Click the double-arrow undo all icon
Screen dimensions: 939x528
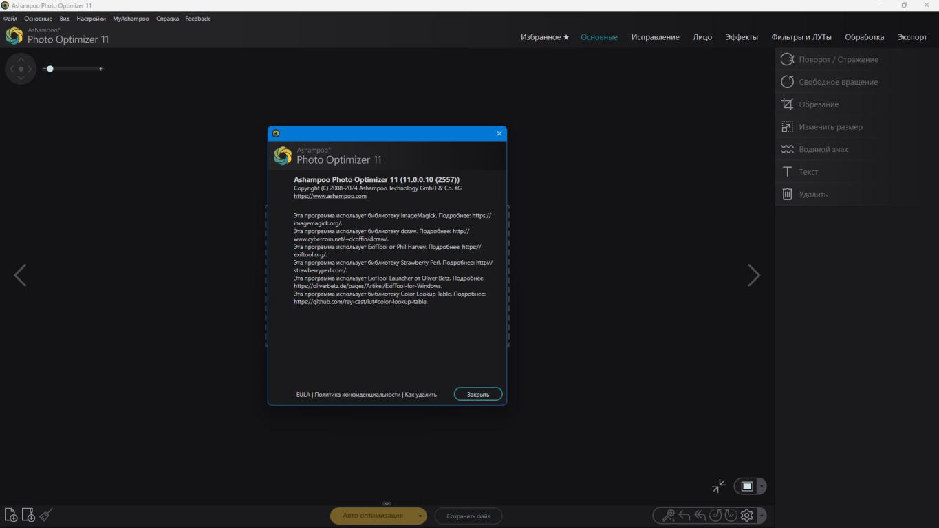tap(700, 515)
